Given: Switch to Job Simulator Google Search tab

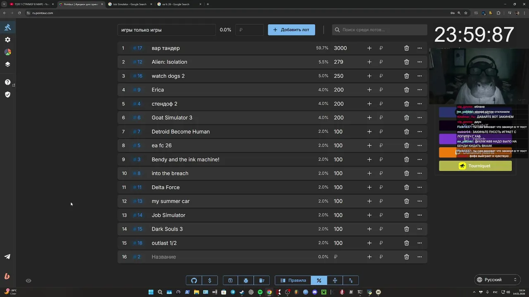Looking at the screenshot, I should [x=129, y=4].
